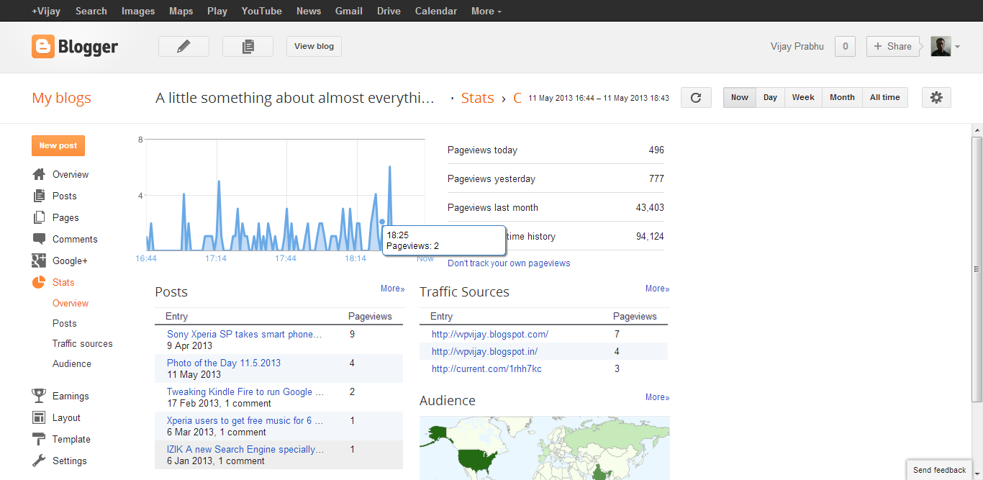Click the Now label on graph axis
Image resolution: width=983 pixels, height=480 pixels.
pos(425,258)
